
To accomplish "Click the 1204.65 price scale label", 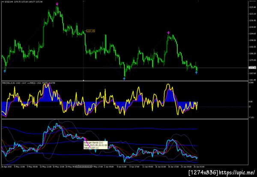I will [x=252, y=33].
